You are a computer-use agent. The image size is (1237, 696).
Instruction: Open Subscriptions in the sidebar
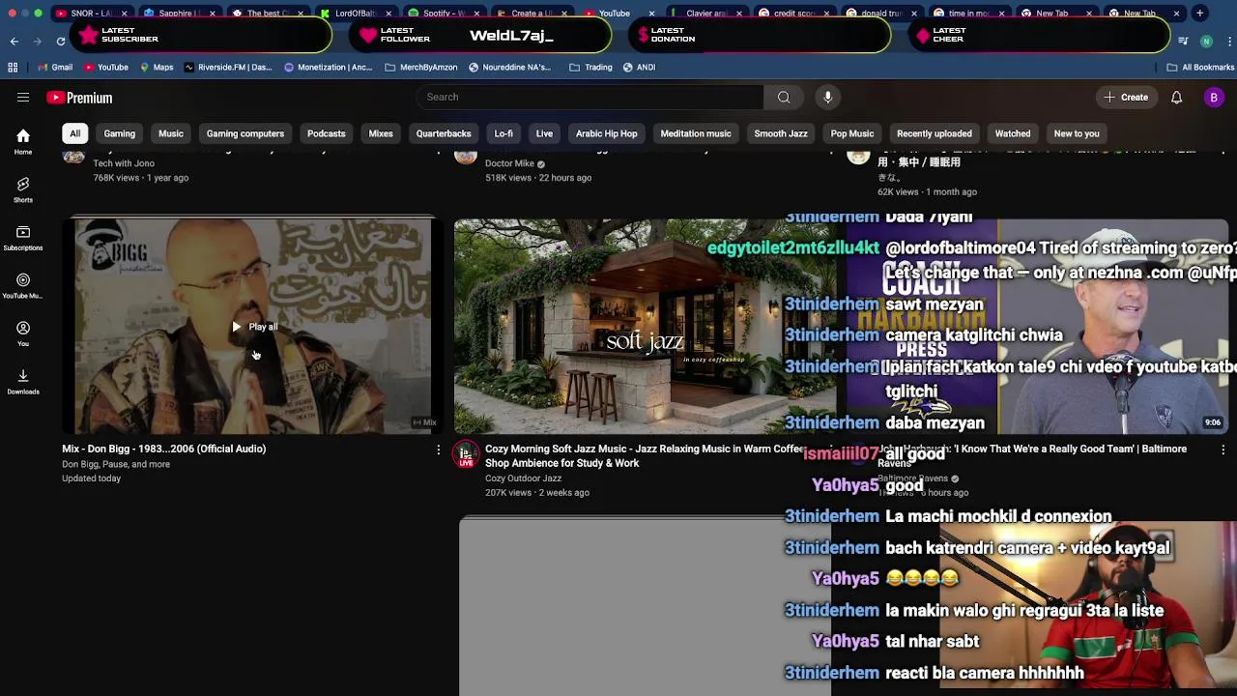23,238
